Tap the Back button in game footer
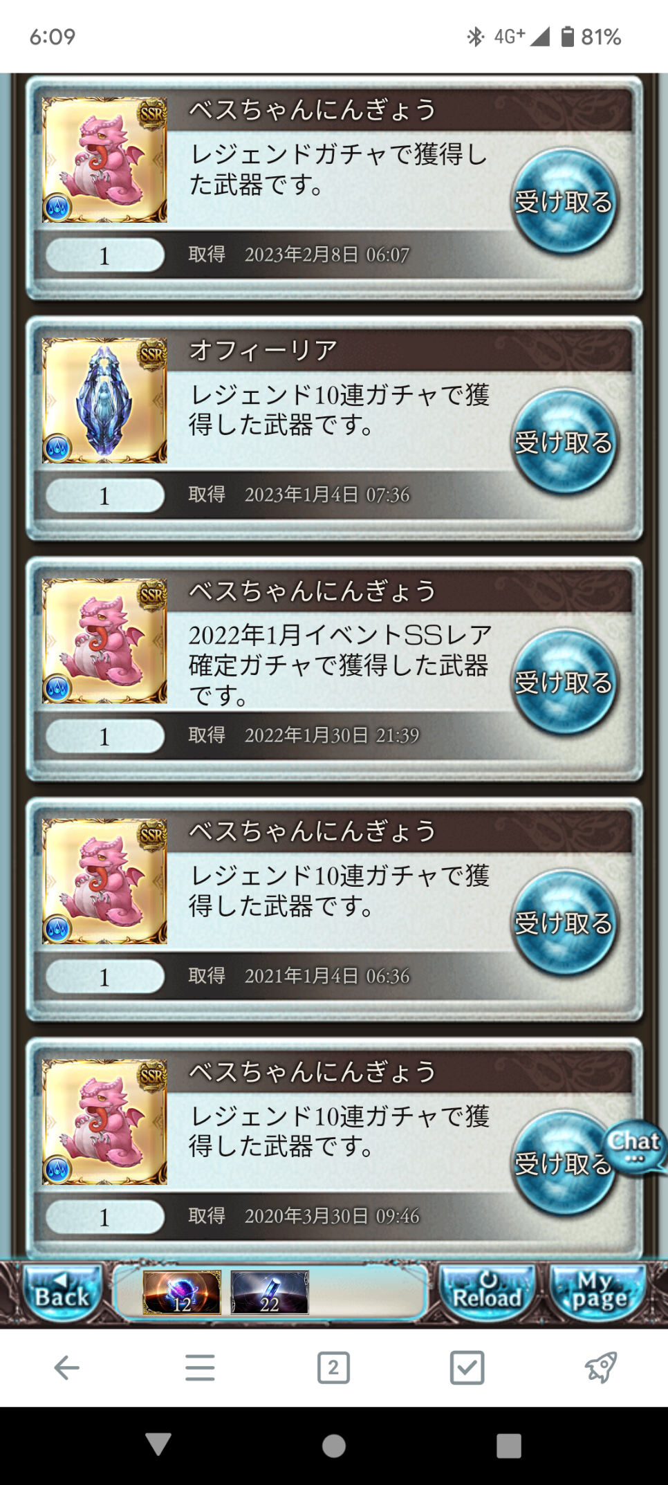 (x=62, y=1293)
